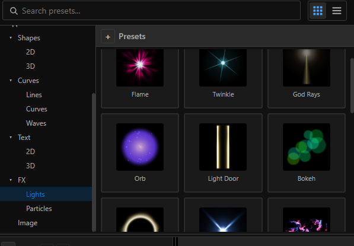Select the Shapes parent label
Image resolution: width=354 pixels, height=246 pixels.
29,38
